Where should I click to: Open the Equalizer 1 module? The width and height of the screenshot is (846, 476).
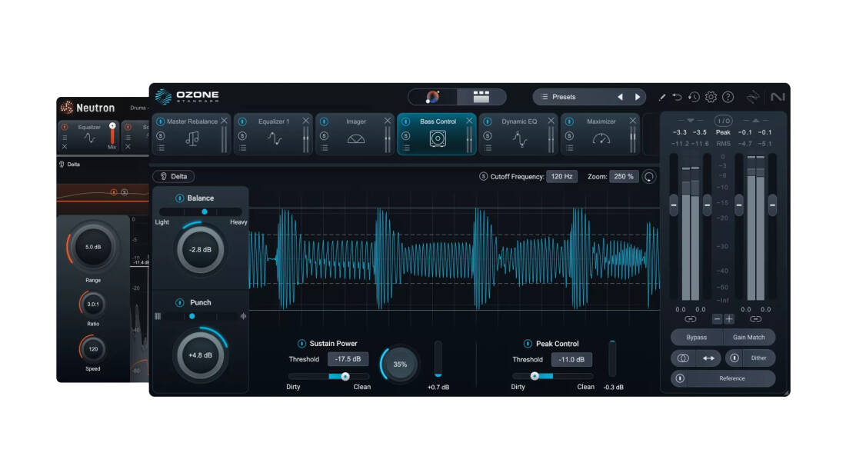275,121
